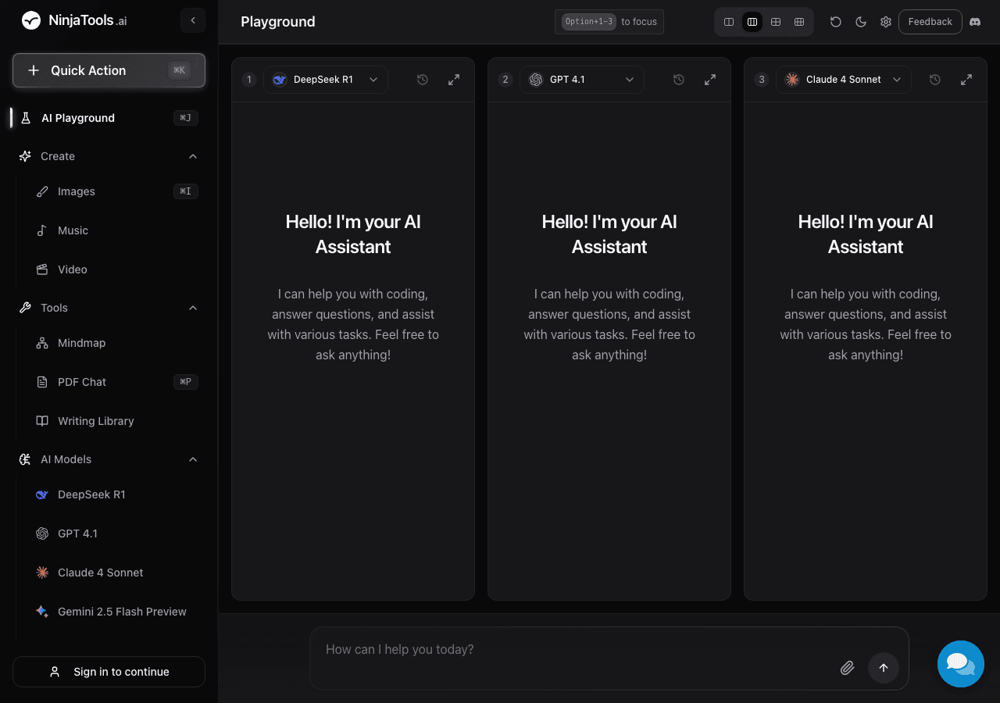View chat history for the GPT 4.1 panel
The height and width of the screenshot is (703, 1000).
(x=679, y=80)
